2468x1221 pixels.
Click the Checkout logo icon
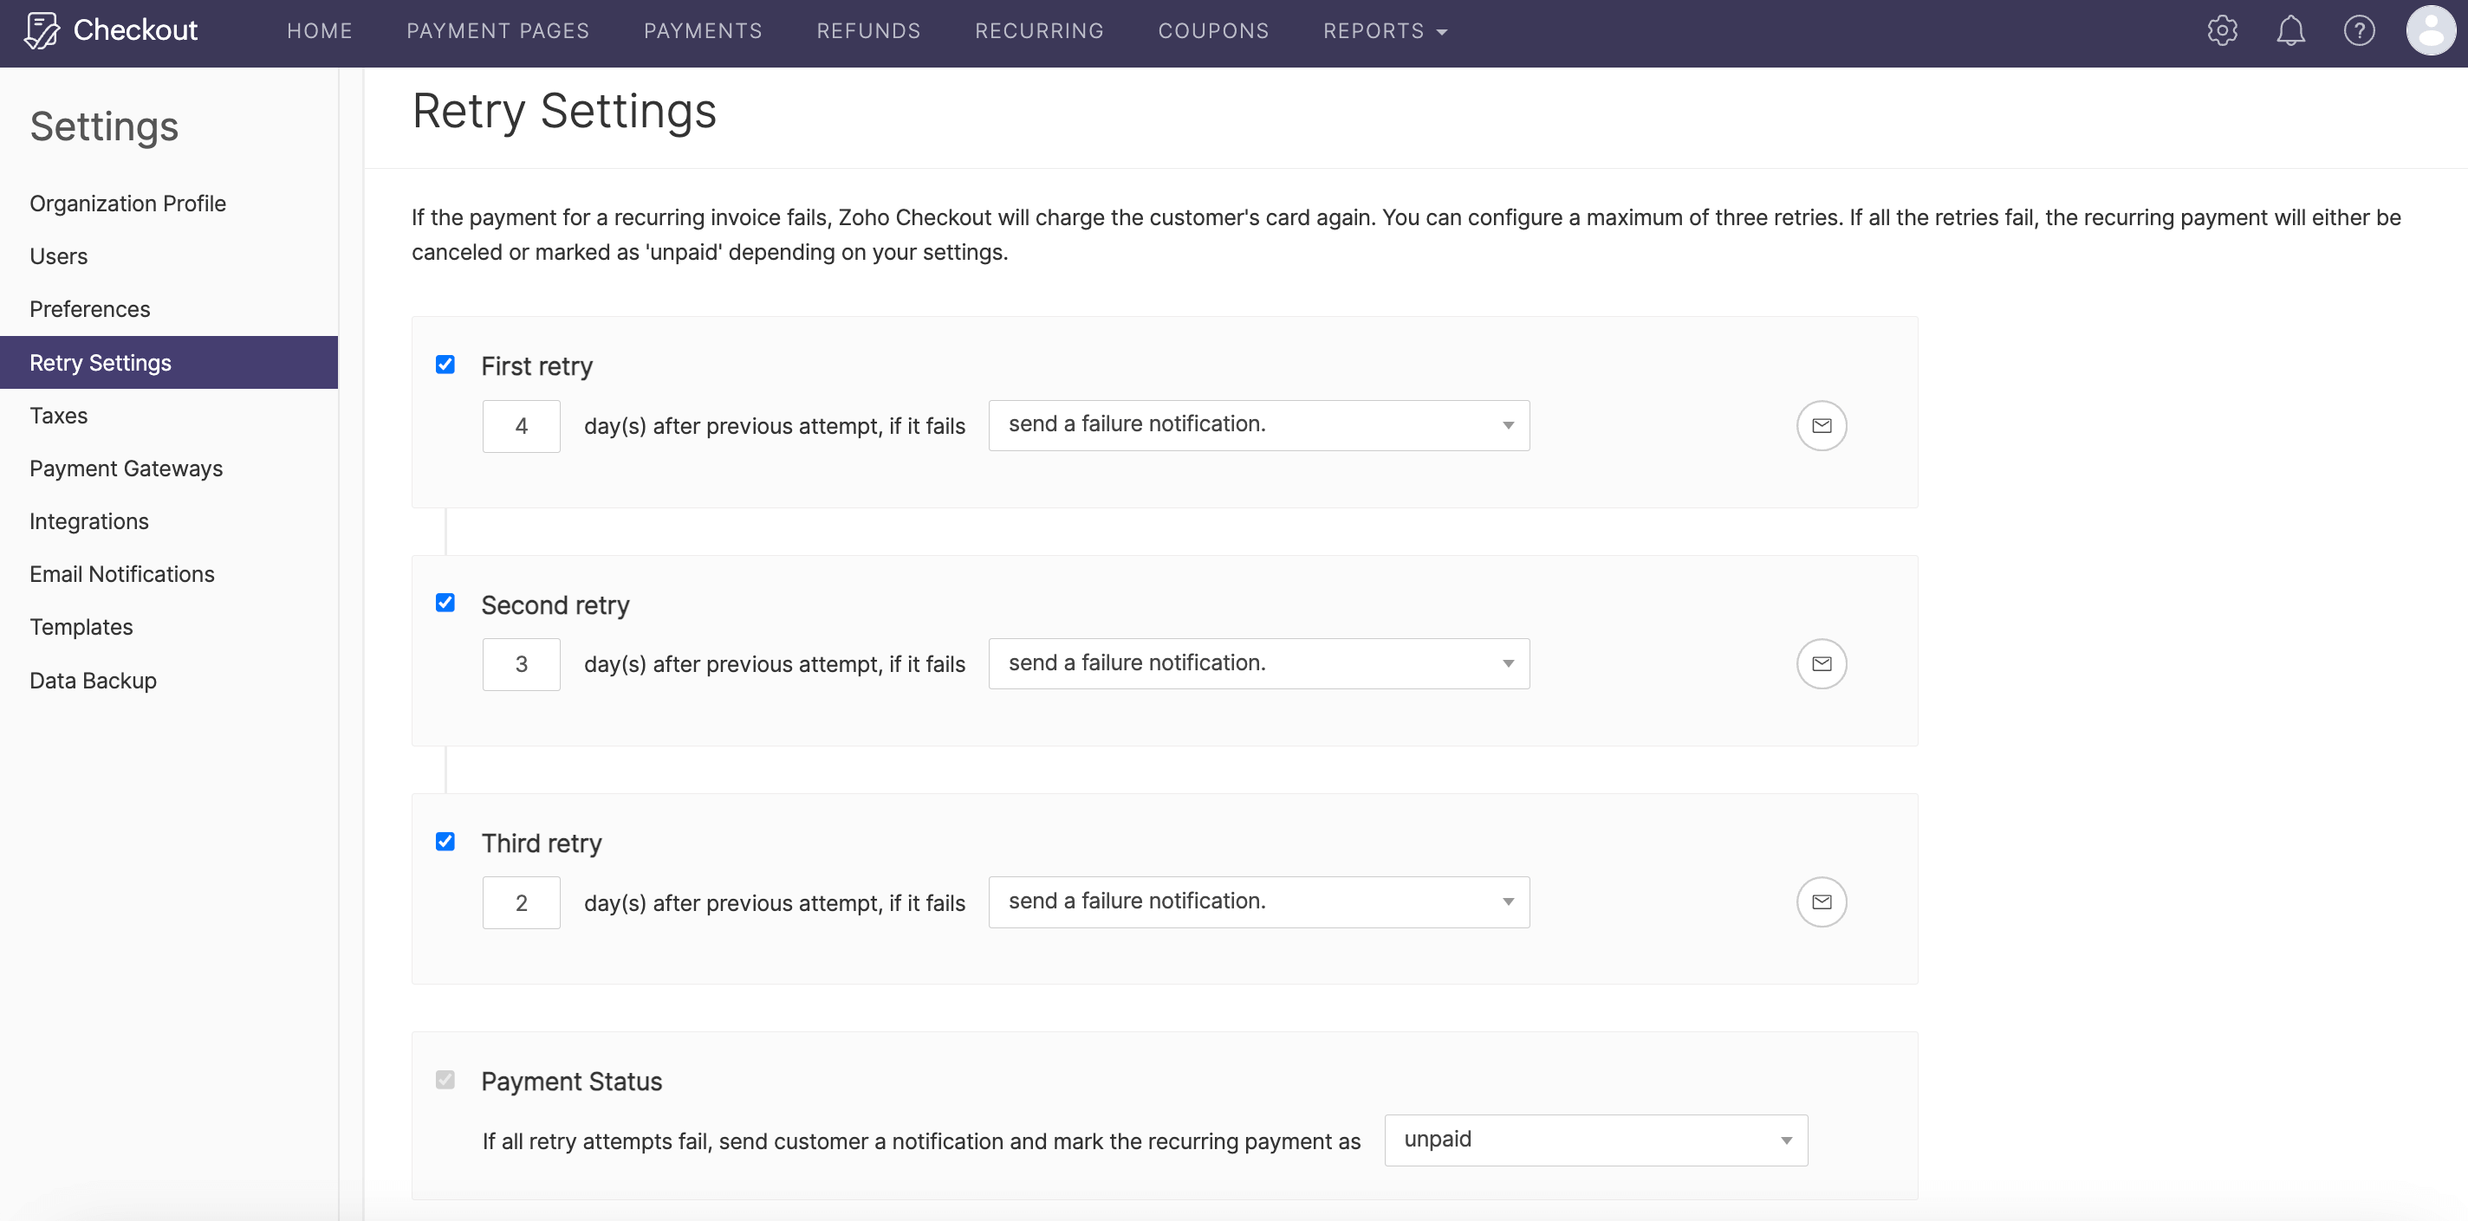point(42,30)
